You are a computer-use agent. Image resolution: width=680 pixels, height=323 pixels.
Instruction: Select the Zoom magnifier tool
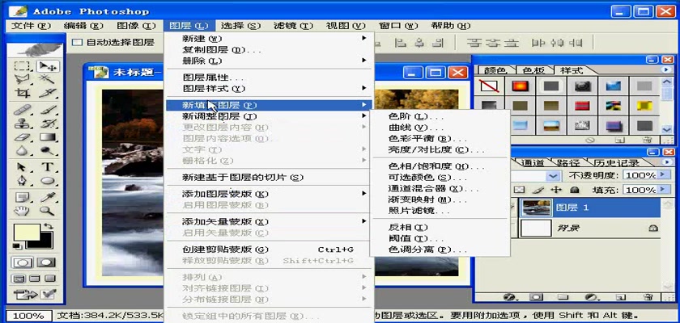[x=47, y=211]
